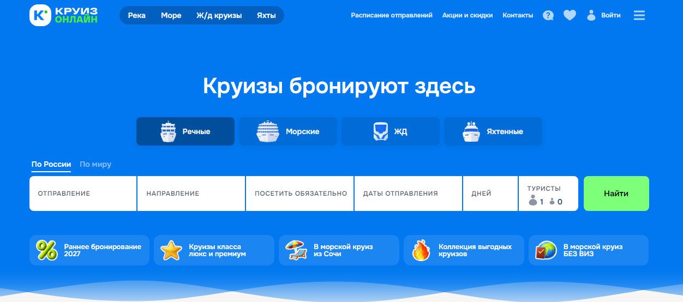This screenshot has height=302, width=683.
Task: Open В морской круиз из Сочи promo
Action: (339, 250)
